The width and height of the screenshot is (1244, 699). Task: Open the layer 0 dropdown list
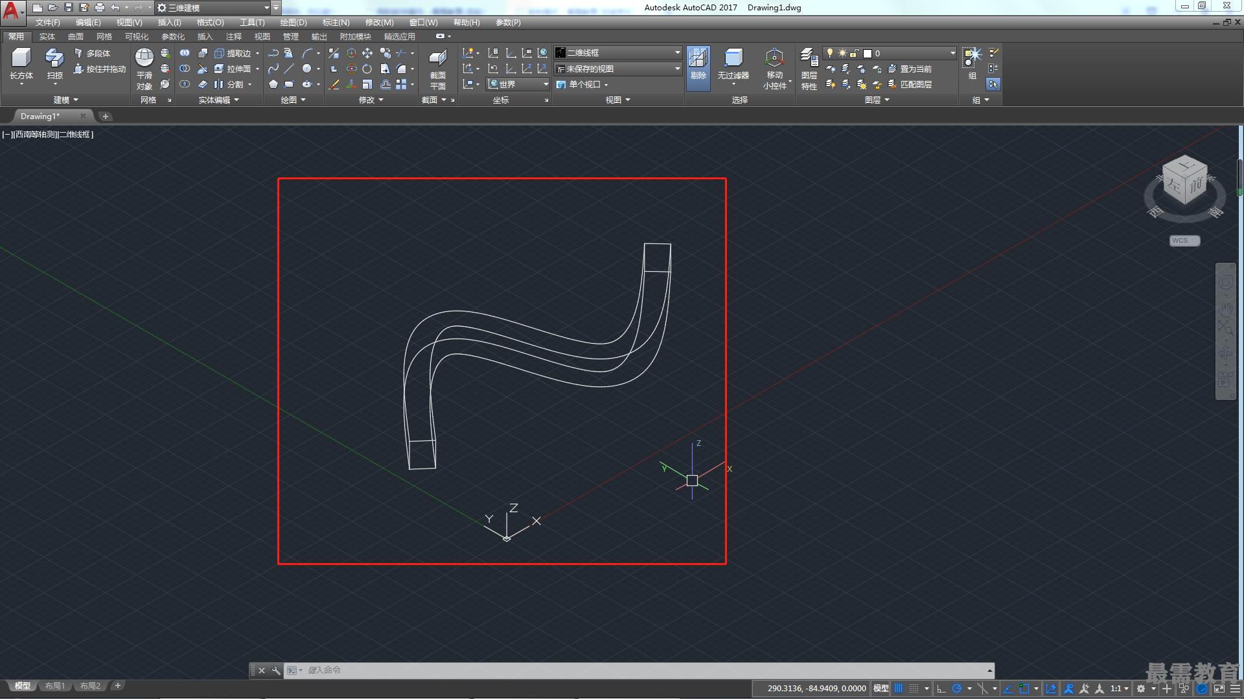click(x=890, y=53)
